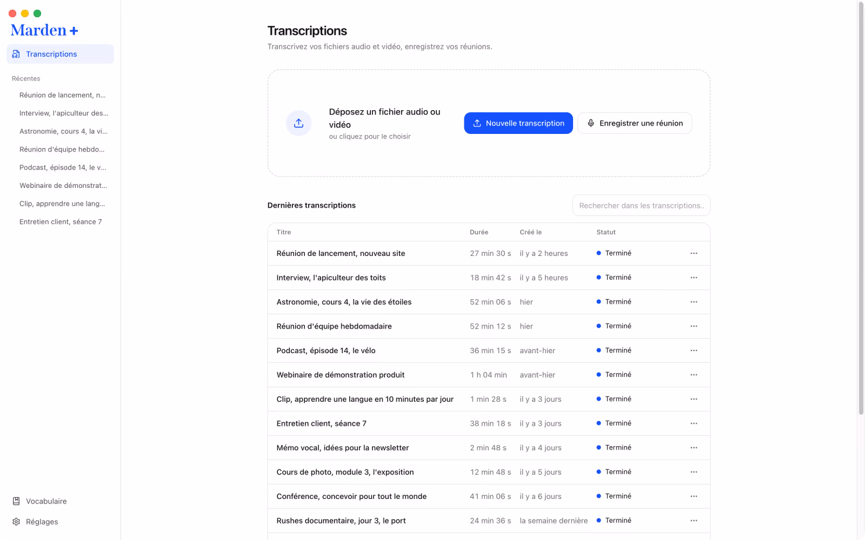Open more options for Interview, l'apiculteur row
Viewport: 865px width, 540px height.
pos(694,278)
